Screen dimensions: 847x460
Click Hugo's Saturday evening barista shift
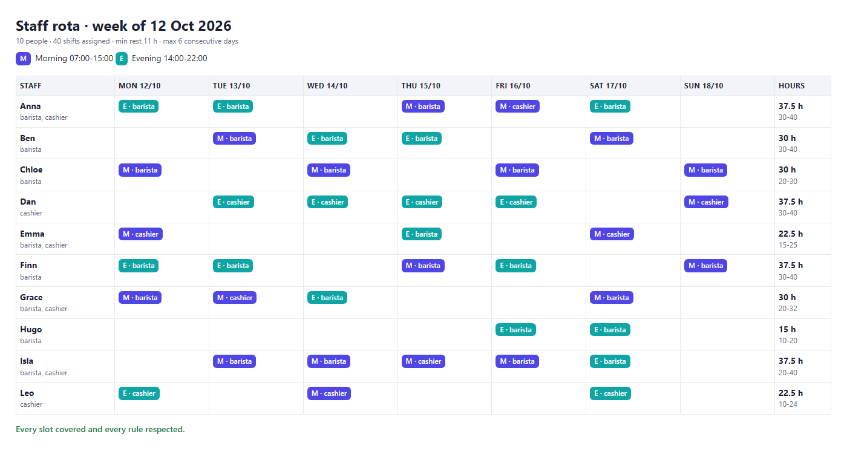(x=610, y=330)
